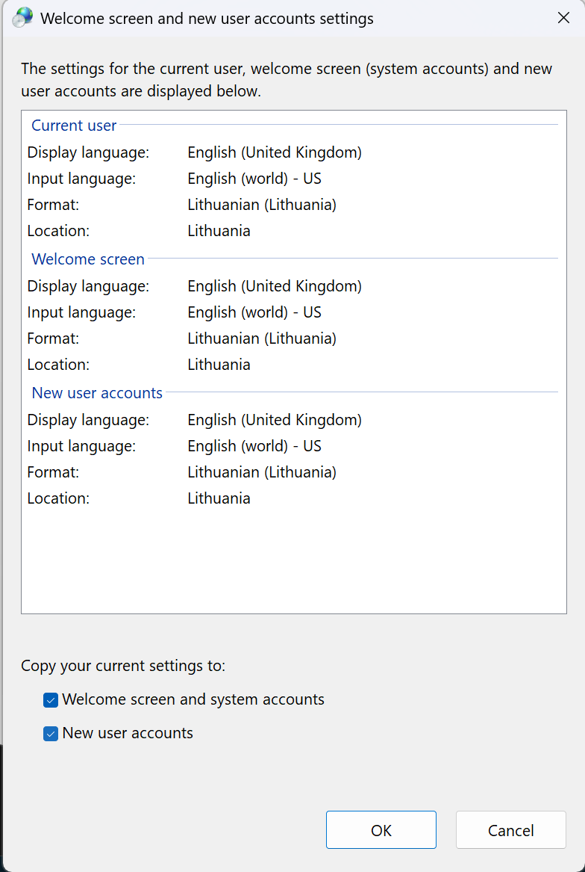
Task: Click Location value Lithuania under Current user
Action: click(x=219, y=231)
